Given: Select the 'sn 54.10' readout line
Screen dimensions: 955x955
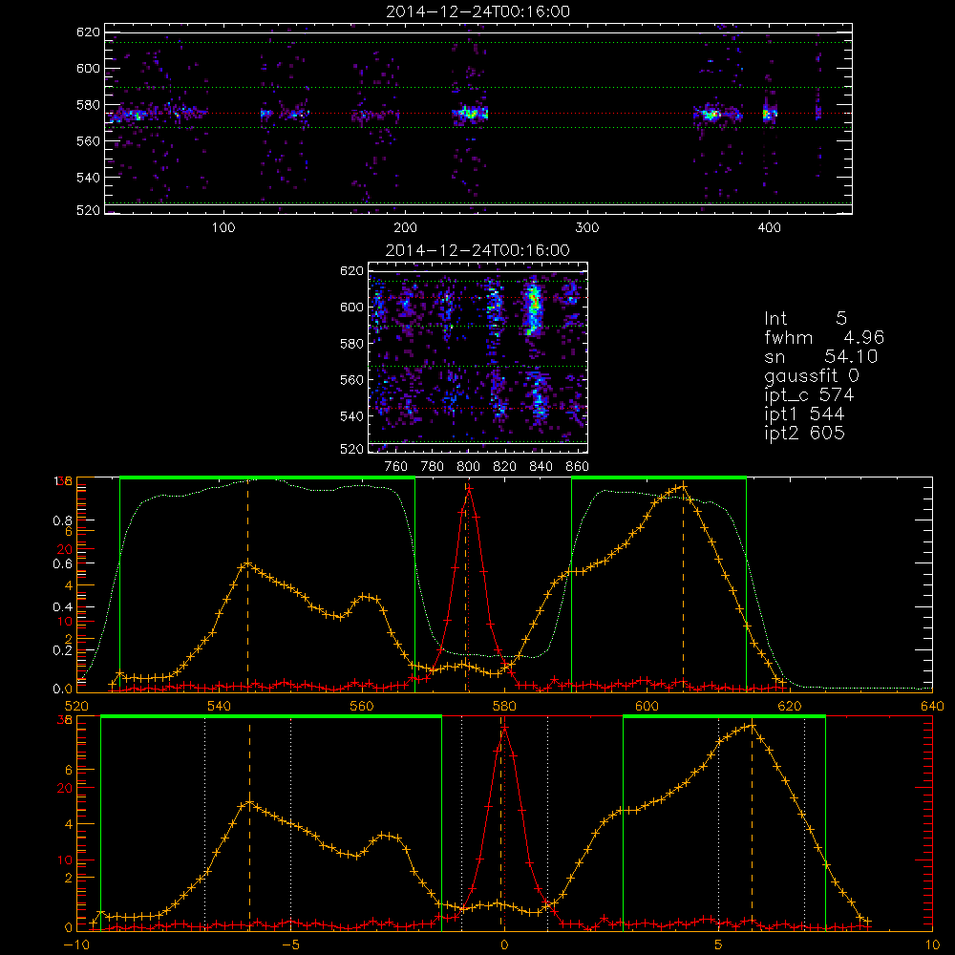Looking at the screenshot, I should 821,356.
